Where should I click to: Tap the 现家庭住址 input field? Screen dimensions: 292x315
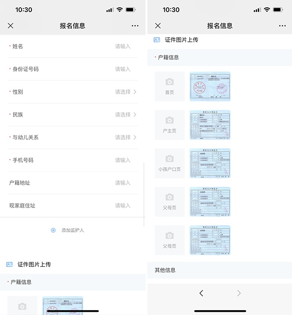click(x=73, y=205)
